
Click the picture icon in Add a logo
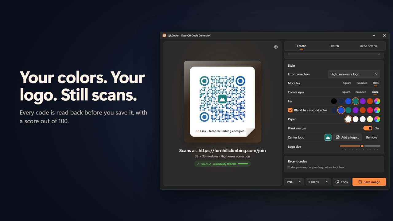tap(338, 138)
